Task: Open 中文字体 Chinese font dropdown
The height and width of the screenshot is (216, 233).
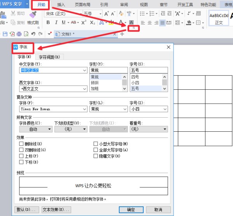Action: (85, 70)
